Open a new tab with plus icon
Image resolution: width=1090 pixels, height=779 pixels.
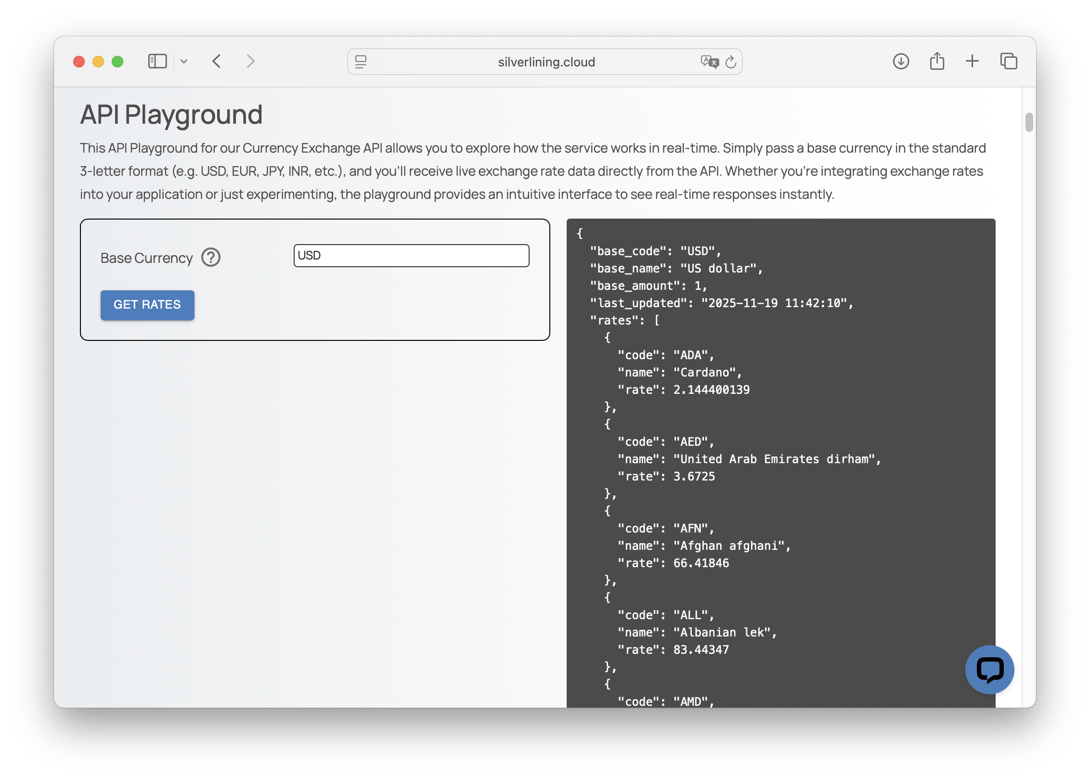coord(972,62)
